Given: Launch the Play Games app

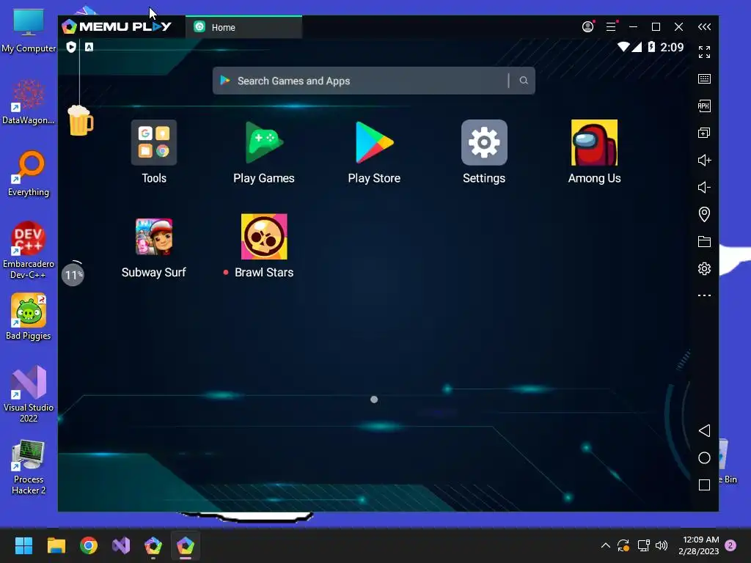Looking at the screenshot, I should 264,143.
